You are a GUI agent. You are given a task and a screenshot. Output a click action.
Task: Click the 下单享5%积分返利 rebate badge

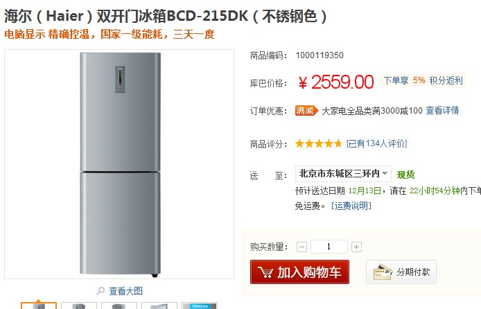[x=423, y=80]
